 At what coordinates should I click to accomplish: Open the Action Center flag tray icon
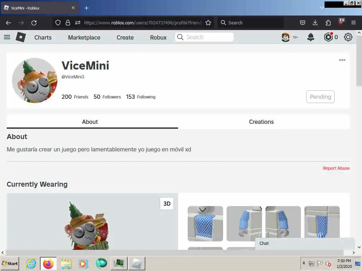320,263
